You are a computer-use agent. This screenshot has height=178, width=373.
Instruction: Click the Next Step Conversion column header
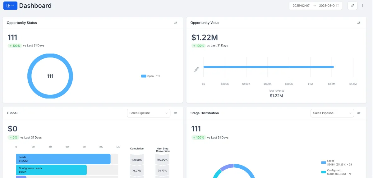(x=163, y=150)
